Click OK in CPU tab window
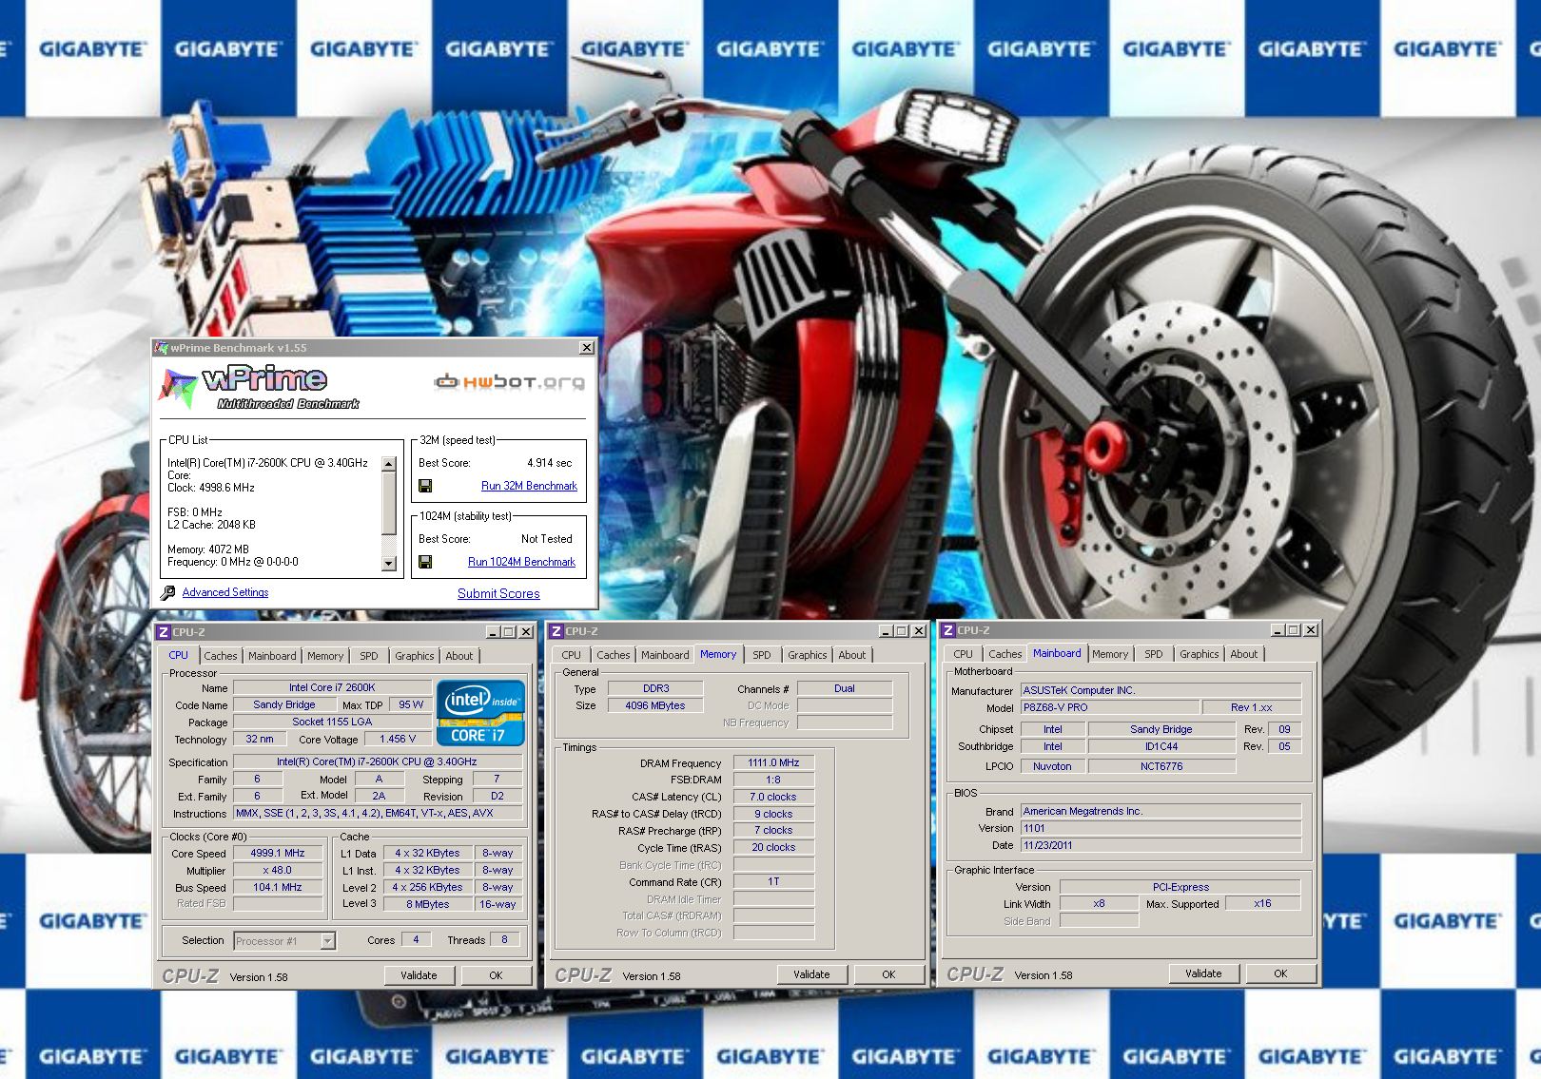 [496, 975]
